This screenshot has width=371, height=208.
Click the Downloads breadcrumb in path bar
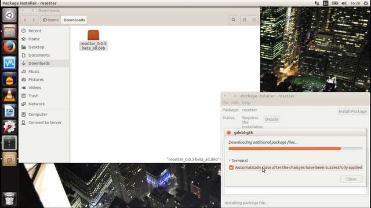click(x=74, y=20)
